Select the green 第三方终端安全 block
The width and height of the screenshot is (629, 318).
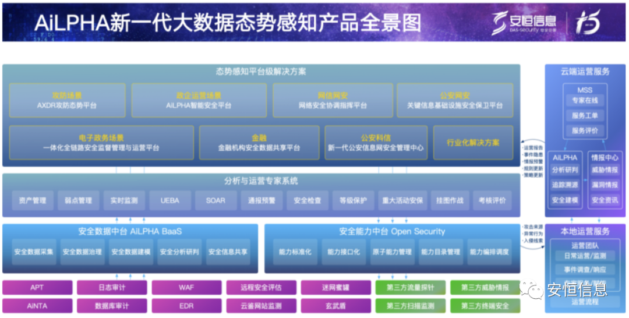pyautogui.click(x=485, y=306)
